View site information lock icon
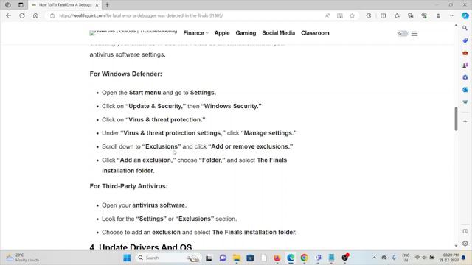This screenshot has height=265, width=472. click(x=52, y=15)
